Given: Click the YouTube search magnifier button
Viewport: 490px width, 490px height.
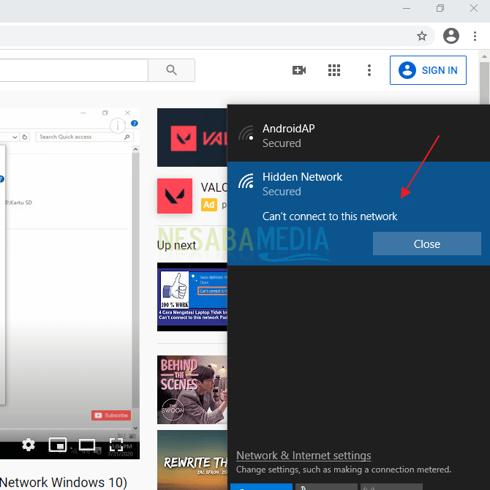Looking at the screenshot, I should pyautogui.click(x=171, y=70).
